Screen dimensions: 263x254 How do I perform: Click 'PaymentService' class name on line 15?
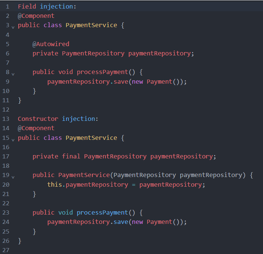(x=91, y=138)
